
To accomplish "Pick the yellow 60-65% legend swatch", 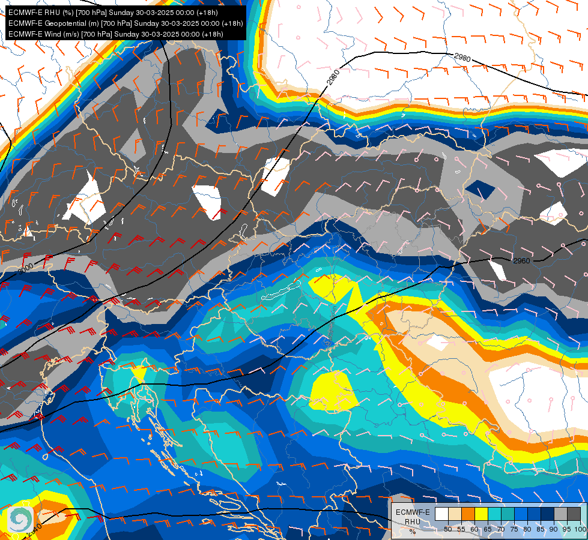I will 482,514.
